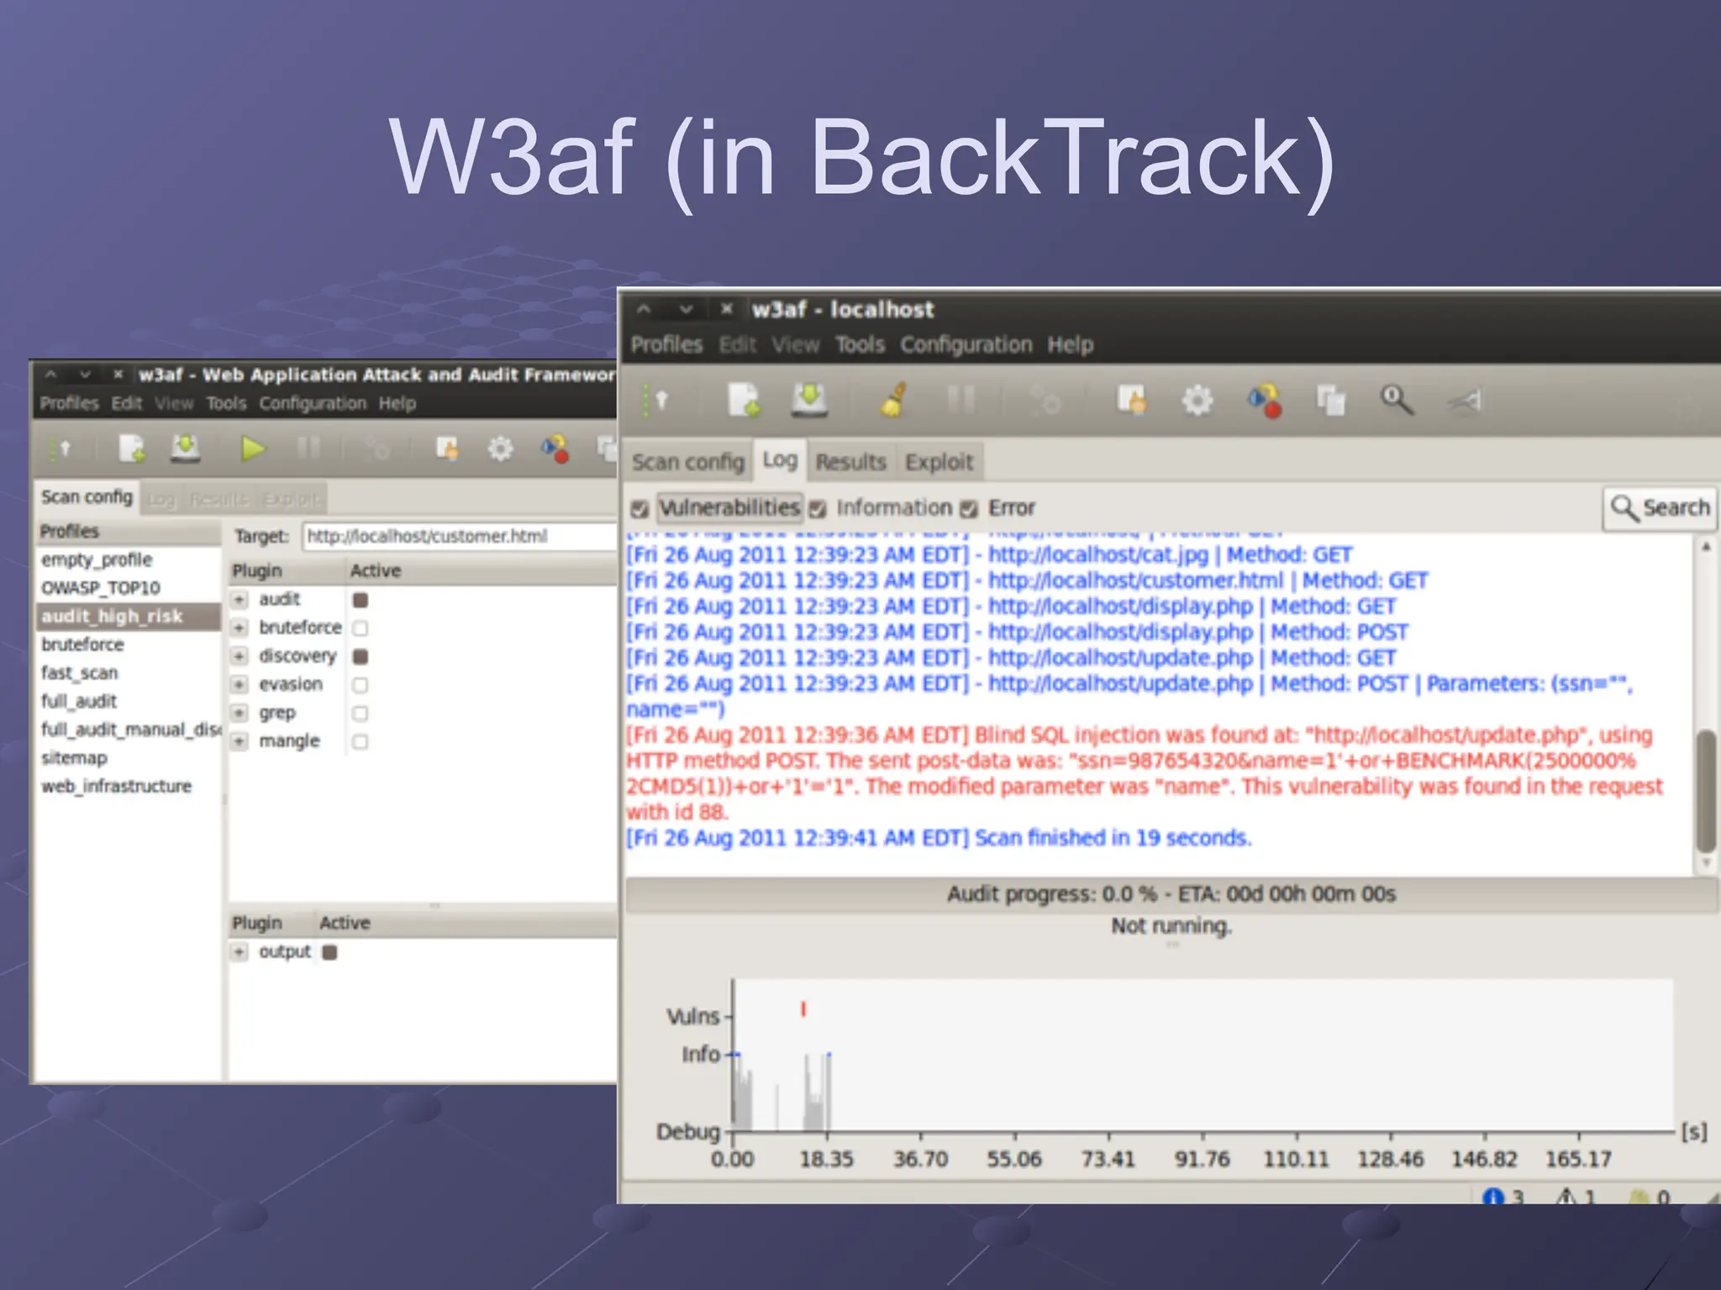Expand the discovery plugin tree node
The image size is (1721, 1290).
click(x=239, y=656)
